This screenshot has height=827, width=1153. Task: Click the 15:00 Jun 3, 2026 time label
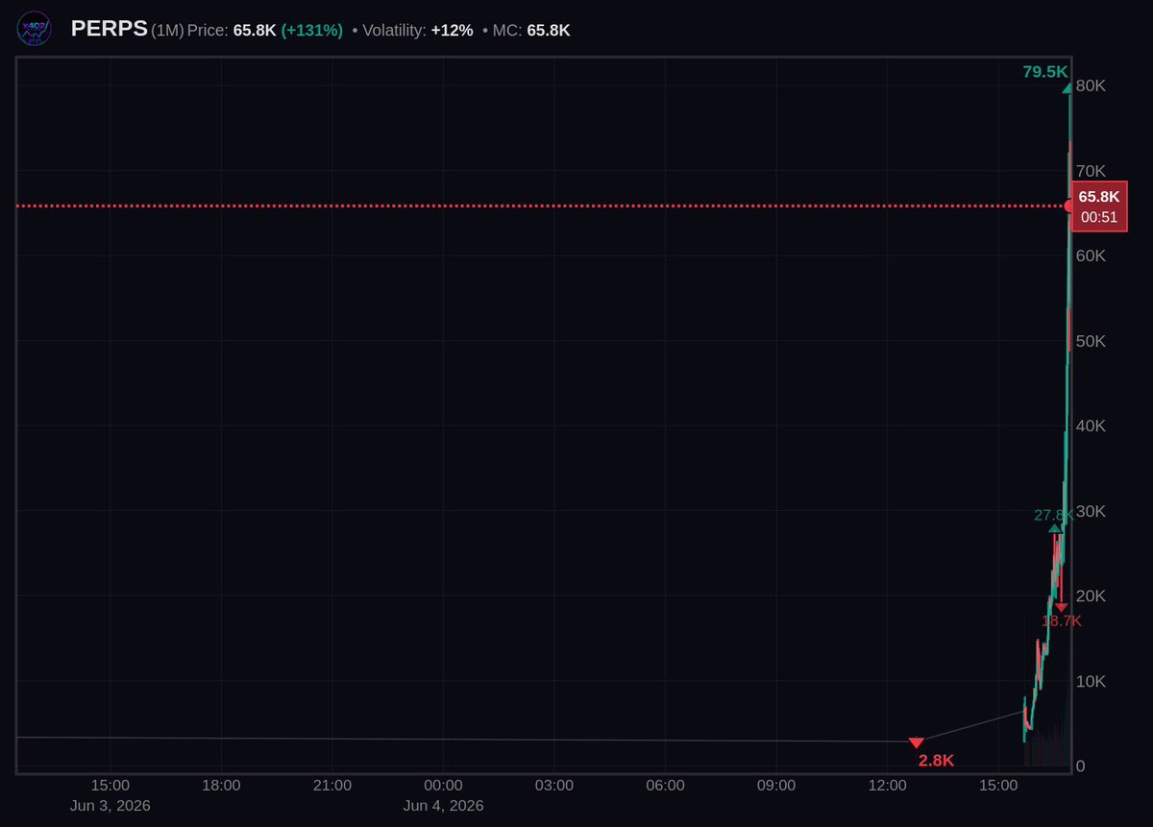point(110,795)
